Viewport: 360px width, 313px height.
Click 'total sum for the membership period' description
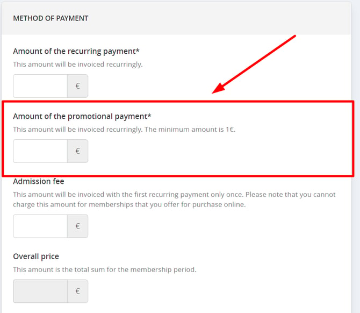click(x=105, y=269)
